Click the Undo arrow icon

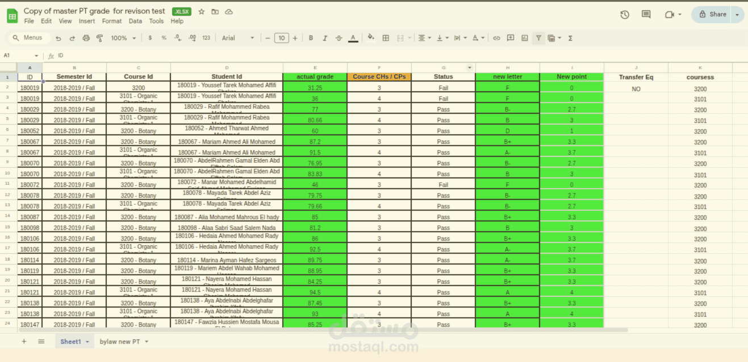click(x=58, y=39)
